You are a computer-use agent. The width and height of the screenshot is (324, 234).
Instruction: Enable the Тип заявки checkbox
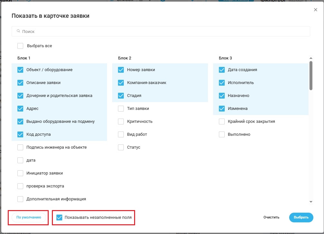(121, 109)
